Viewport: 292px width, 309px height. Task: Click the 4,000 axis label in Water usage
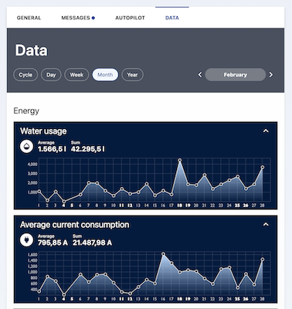(32, 164)
